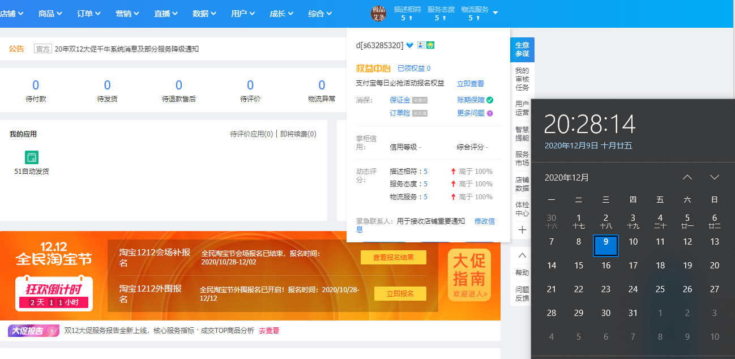
Task: Click the 未开通 tag next to 订单险
Action: pos(420,113)
